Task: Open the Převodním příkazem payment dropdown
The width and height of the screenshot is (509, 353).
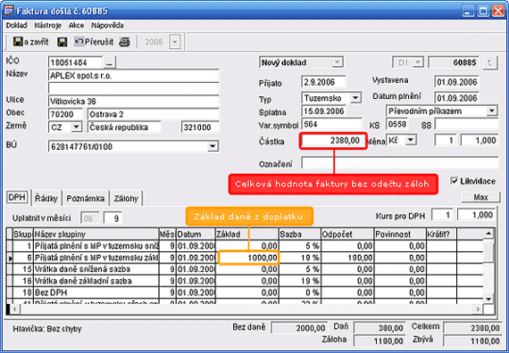Action: point(492,111)
